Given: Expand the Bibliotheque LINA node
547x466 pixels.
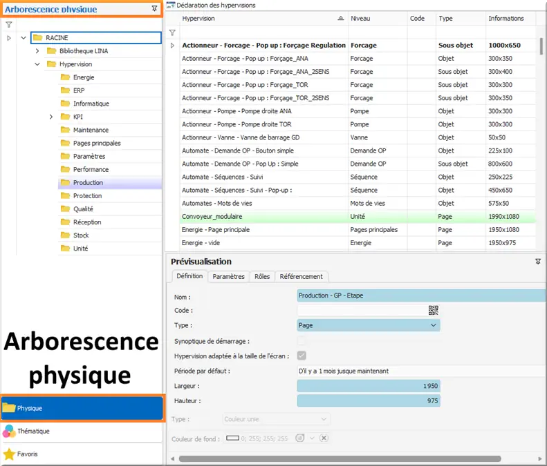Looking at the screenshot, I should click(37, 51).
